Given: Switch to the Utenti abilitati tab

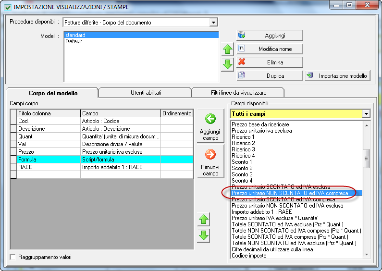Looking at the screenshot, I should [x=146, y=93].
